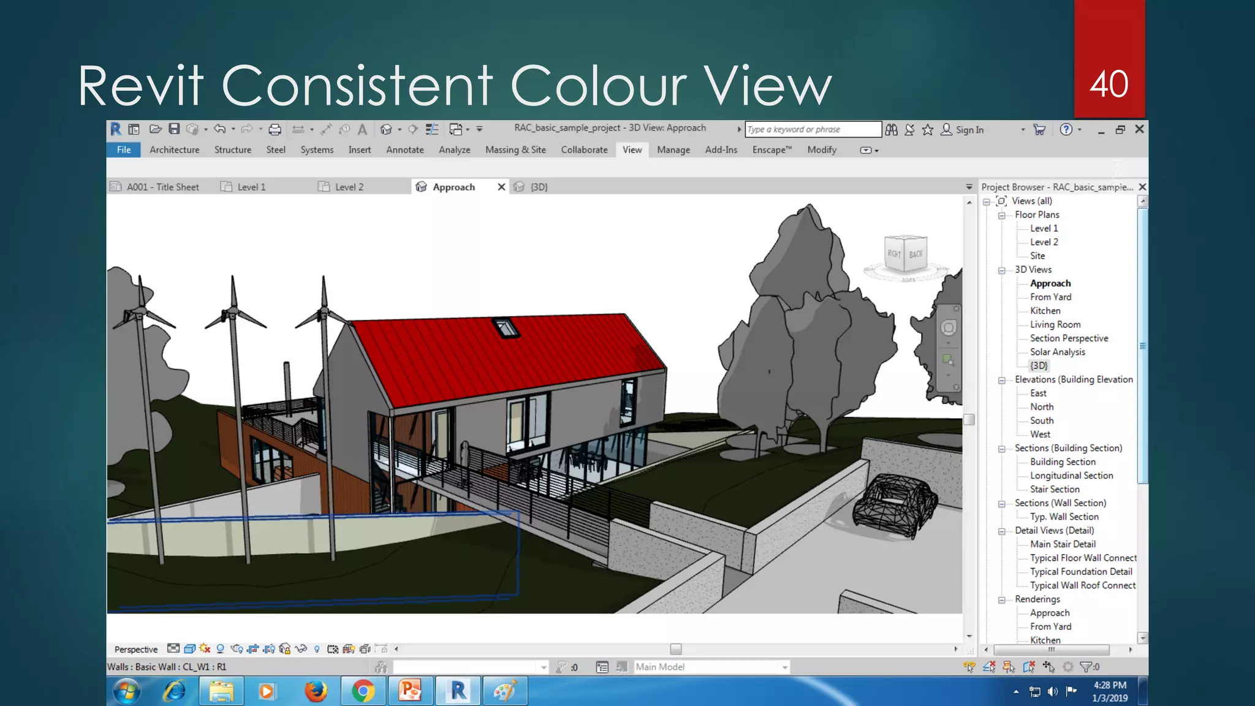Click the Undo arrow icon
This screenshot has height=706, width=1255.
(219, 129)
